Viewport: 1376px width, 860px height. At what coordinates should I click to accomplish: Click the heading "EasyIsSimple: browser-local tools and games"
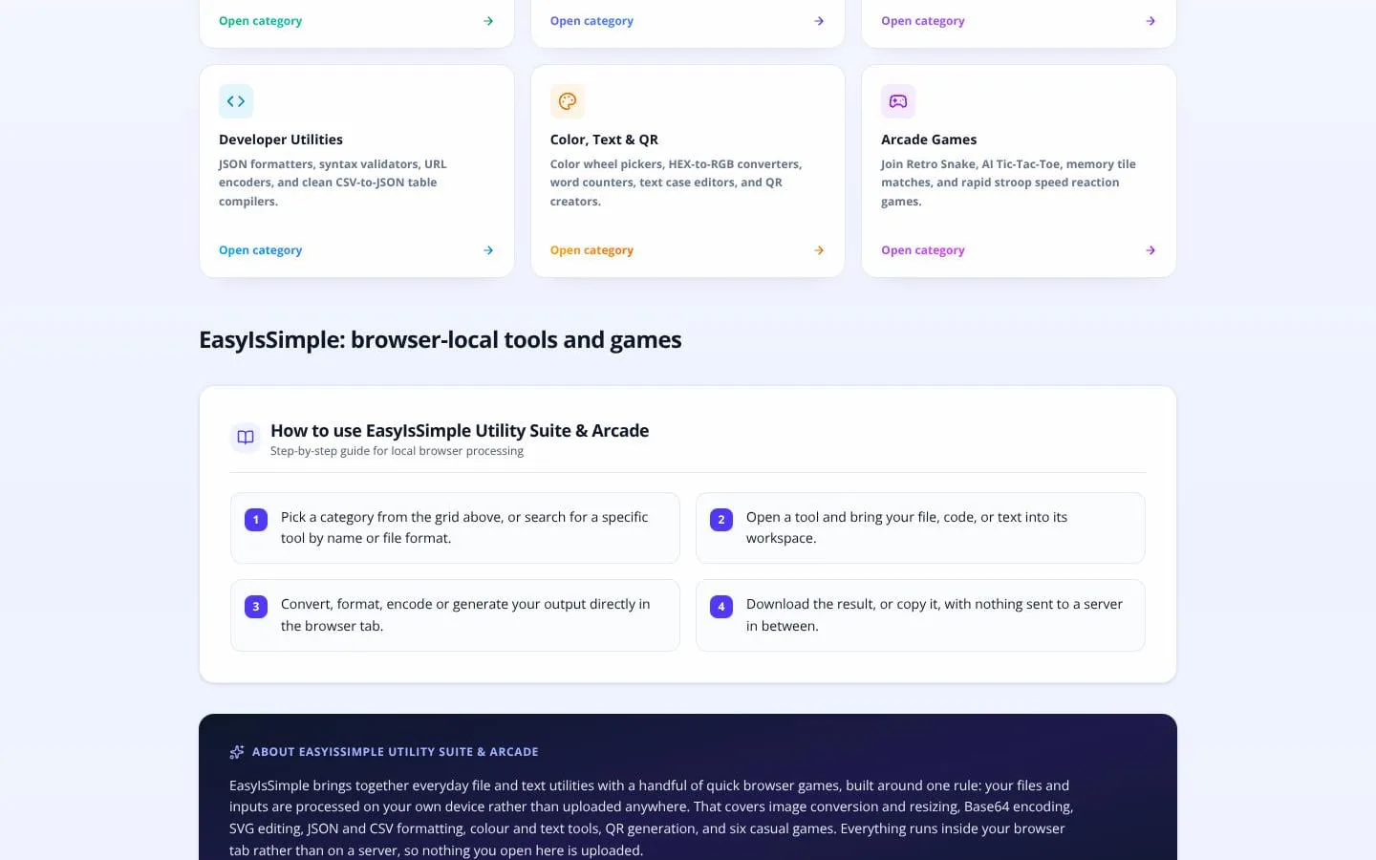click(x=441, y=340)
